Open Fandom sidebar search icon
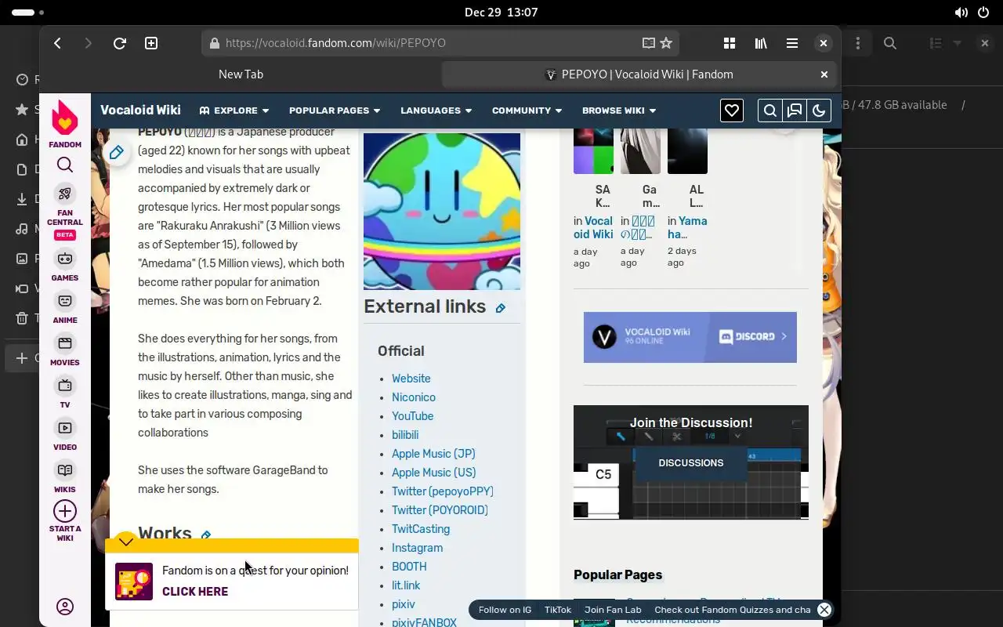 [65, 165]
